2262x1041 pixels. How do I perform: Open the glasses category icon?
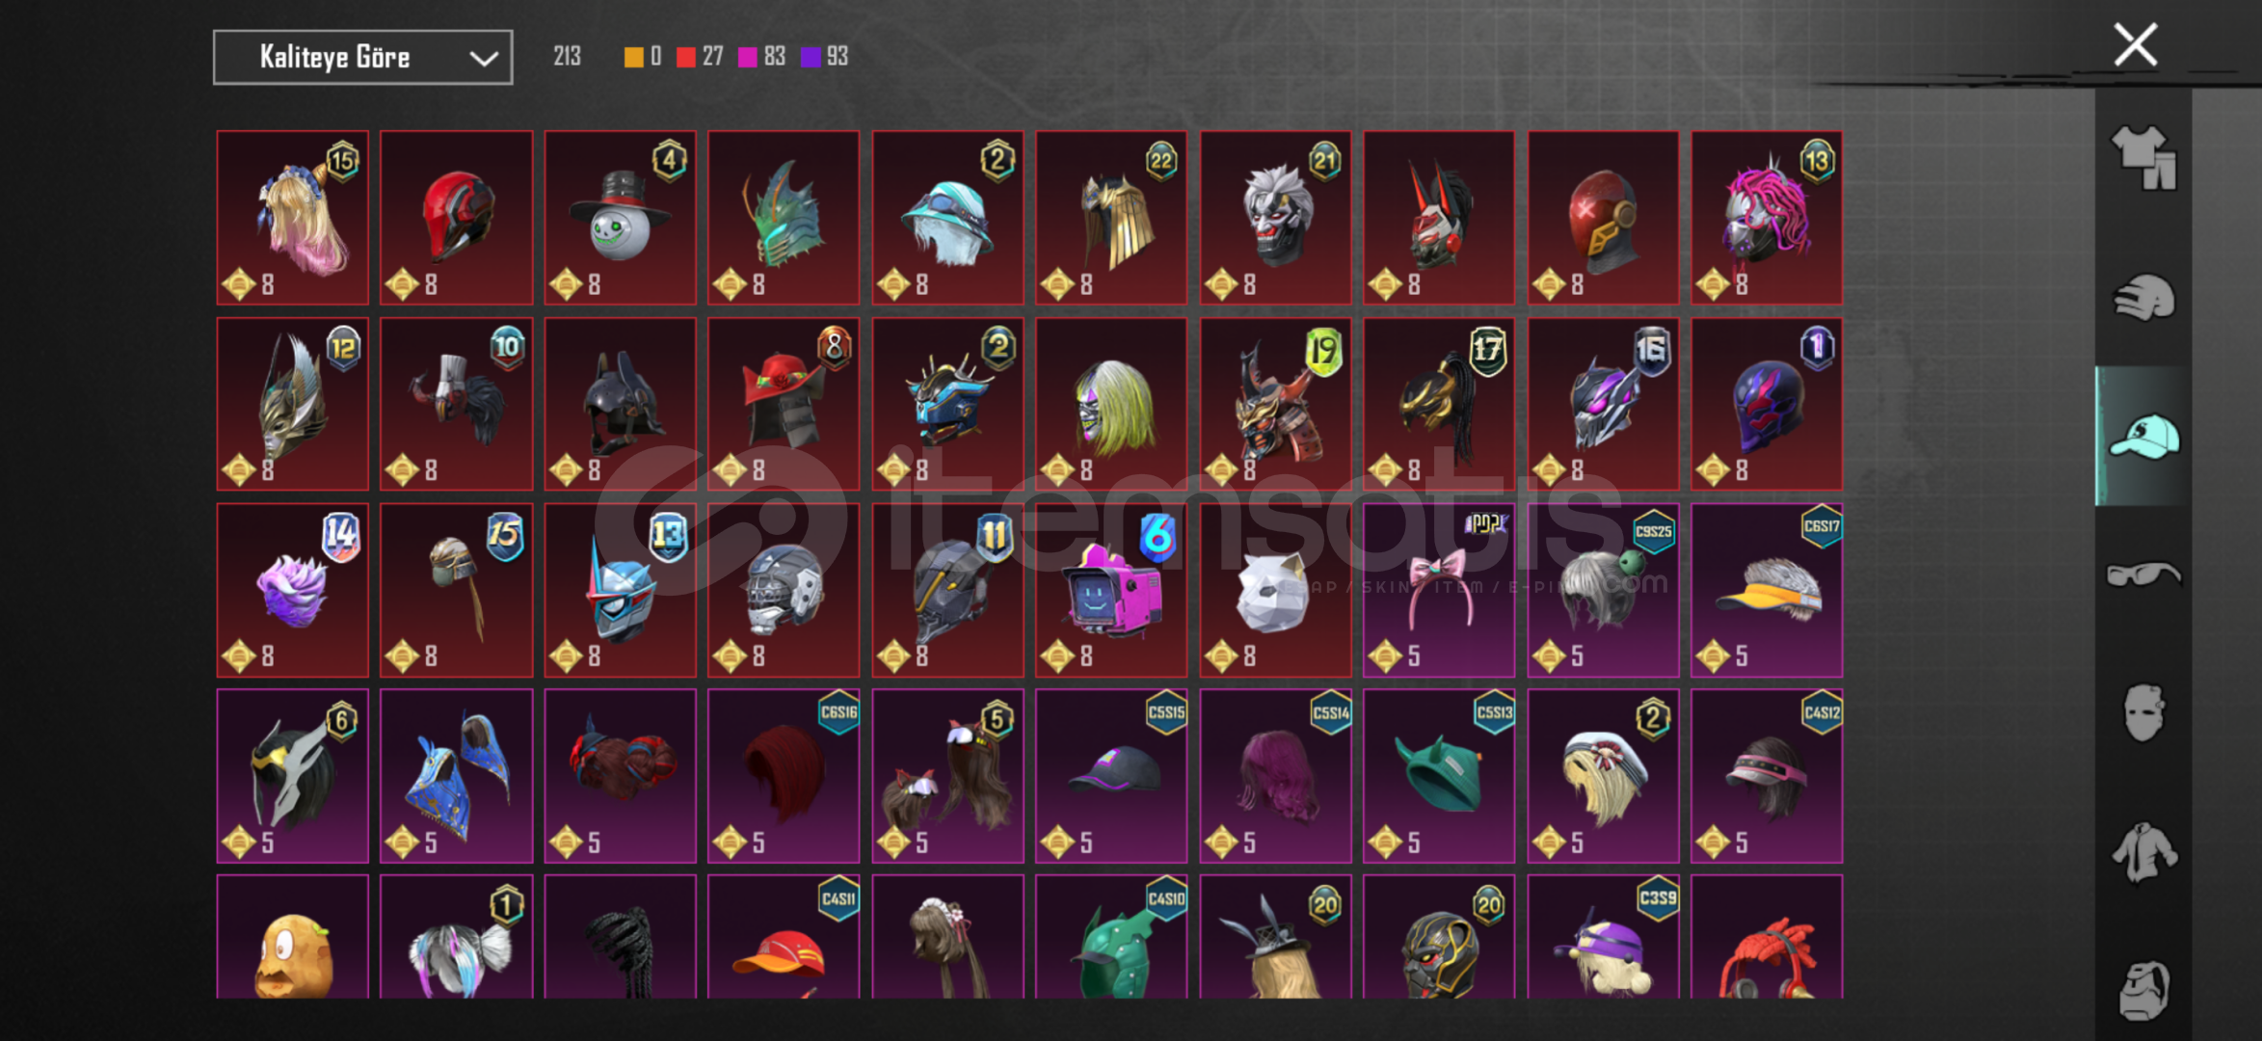pos(2143,574)
